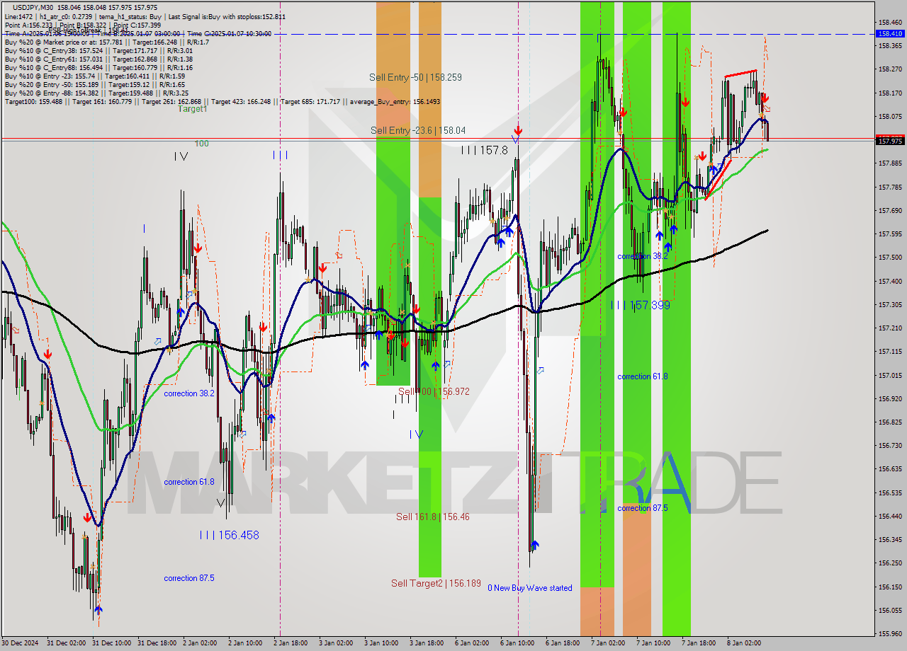This screenshot has width=907, height=651.
Task: Click the 158.460 price axis label
Action: [890, 23]
